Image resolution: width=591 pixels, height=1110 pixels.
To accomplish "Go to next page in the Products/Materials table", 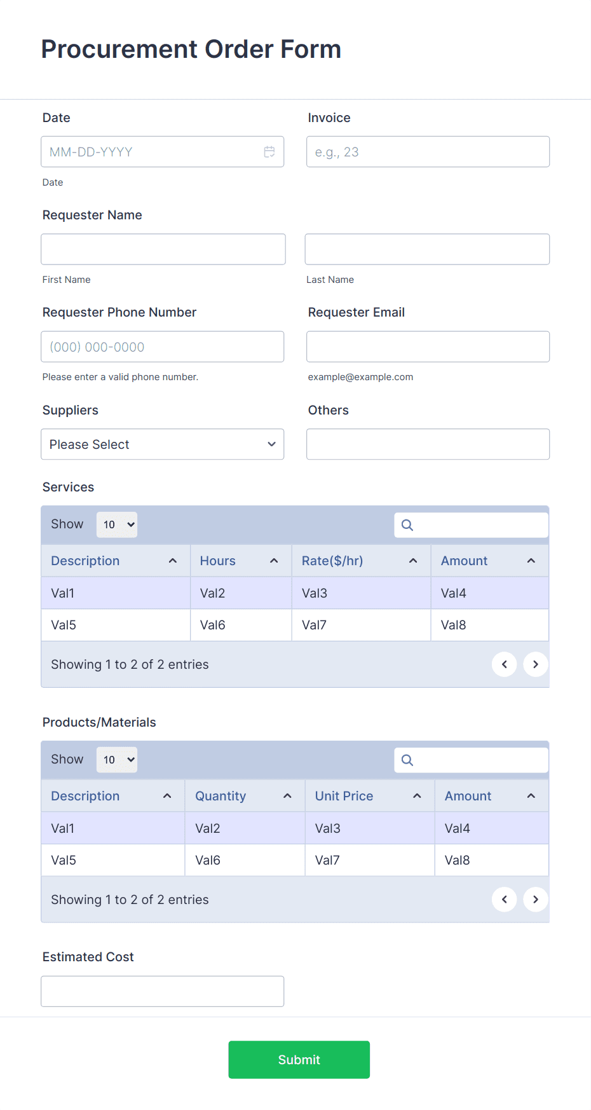I will (535, 899).
